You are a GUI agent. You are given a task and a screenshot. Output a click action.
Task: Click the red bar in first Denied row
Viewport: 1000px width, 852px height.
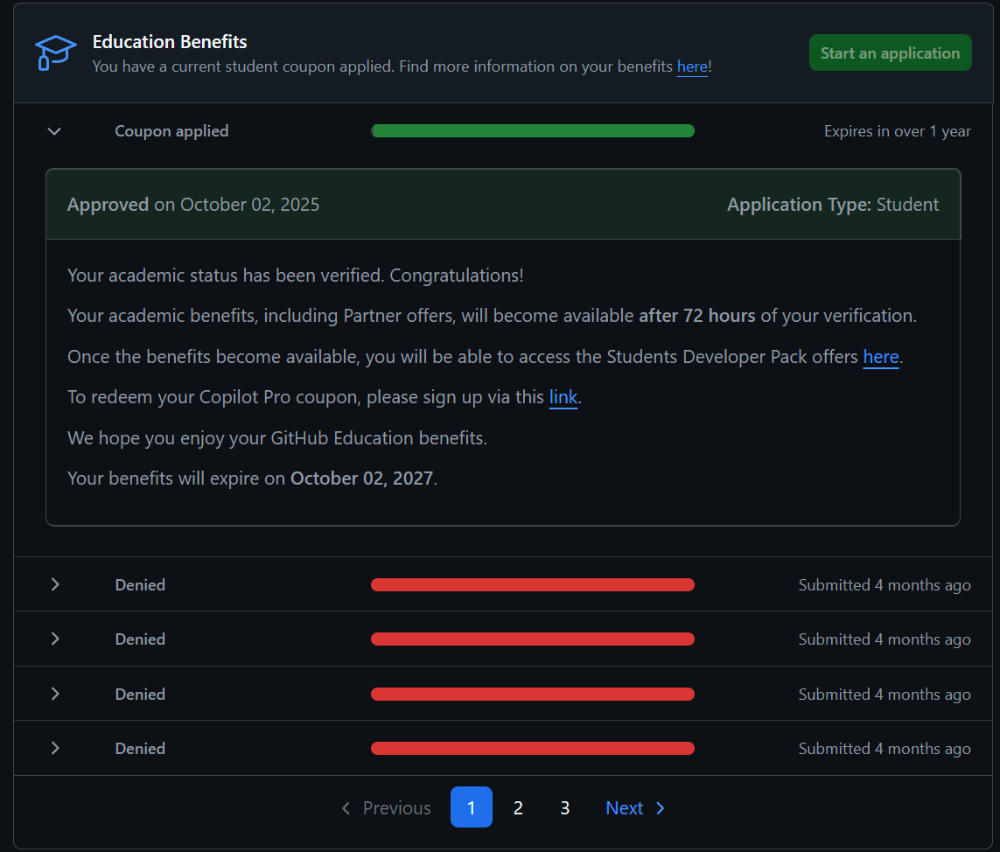click(533, 585)
